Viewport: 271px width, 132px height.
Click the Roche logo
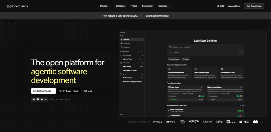pyautogui.click(x=182, y=122)
